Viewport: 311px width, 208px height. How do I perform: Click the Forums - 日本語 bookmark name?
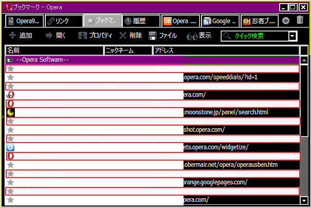click(x=39, y=103)
